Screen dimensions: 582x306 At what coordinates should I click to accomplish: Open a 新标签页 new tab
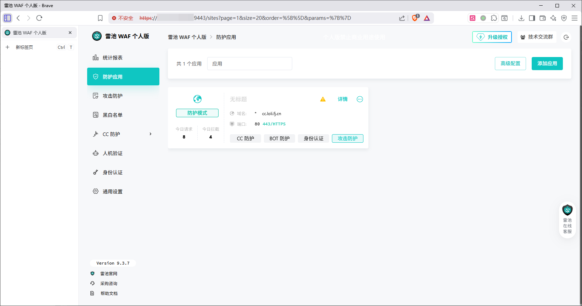(39, 47)
